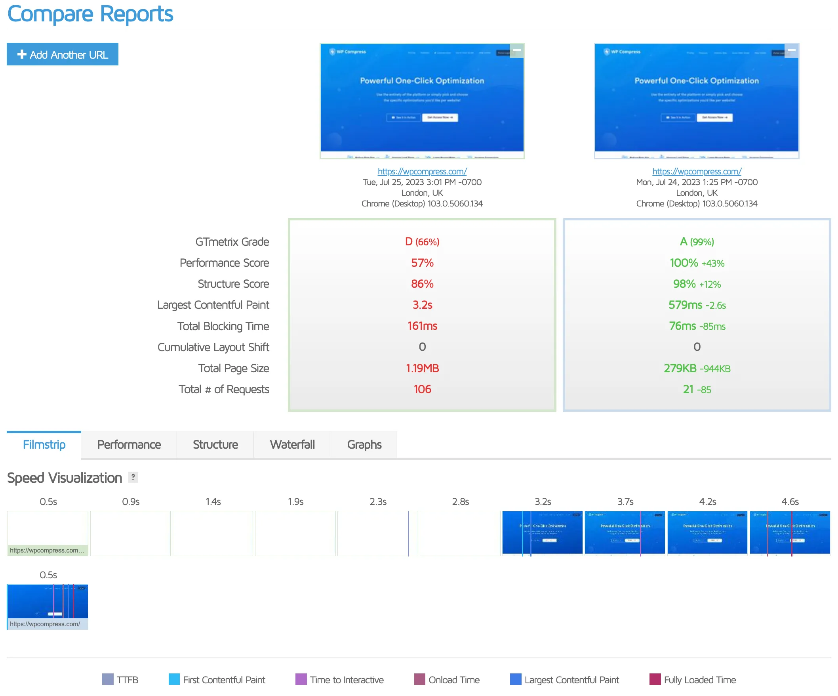Click the first report's screenshot thumbnail

(422, 101)
